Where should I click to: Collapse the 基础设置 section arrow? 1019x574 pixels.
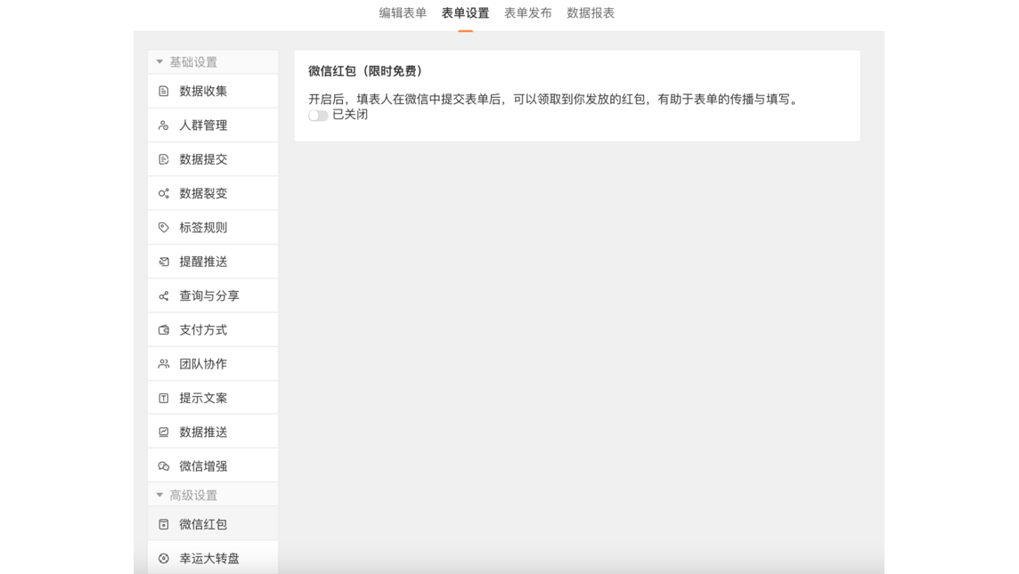(x=159, y=61)
